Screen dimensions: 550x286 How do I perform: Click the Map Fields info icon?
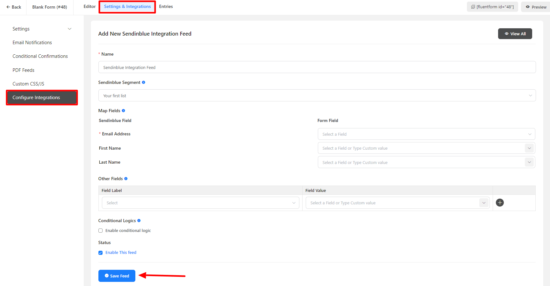pos(124,111)
